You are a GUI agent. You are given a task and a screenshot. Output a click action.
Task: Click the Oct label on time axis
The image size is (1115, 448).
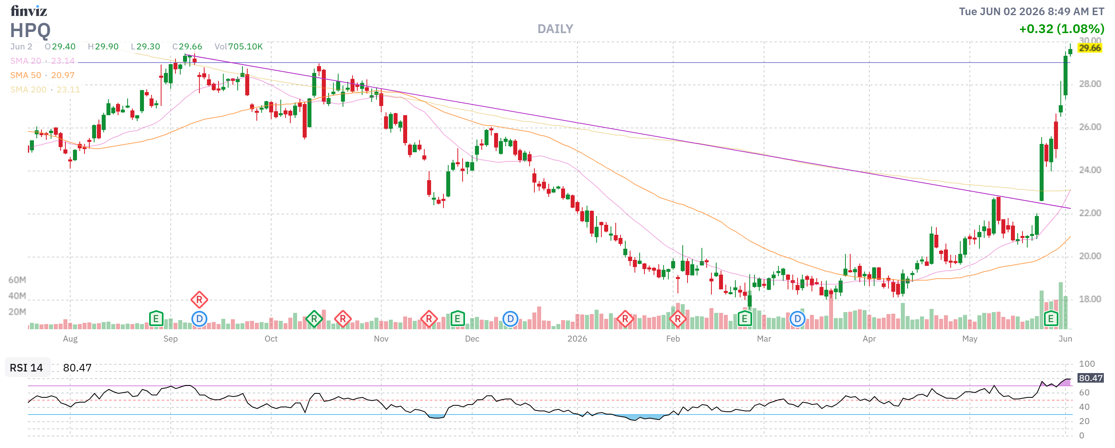(x=271, y=339)
